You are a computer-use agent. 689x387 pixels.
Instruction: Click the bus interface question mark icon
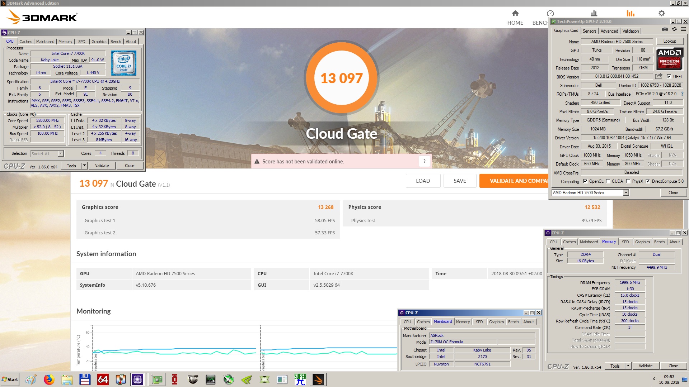pos(682,94)
